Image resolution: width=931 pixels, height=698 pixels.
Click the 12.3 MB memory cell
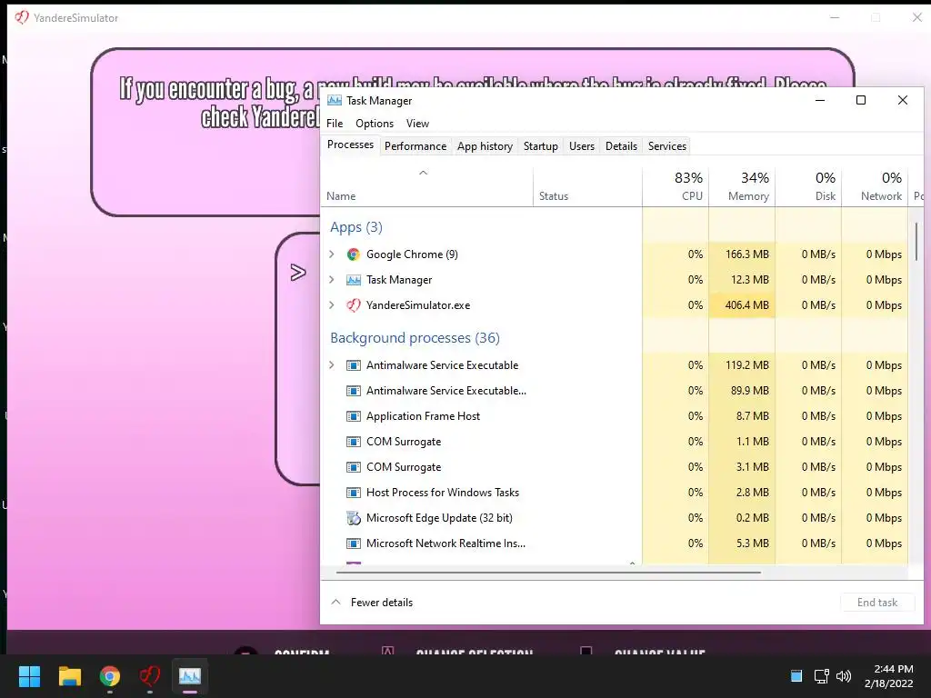(742, 280)
